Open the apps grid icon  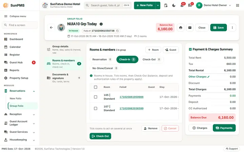tap(238, 5)
